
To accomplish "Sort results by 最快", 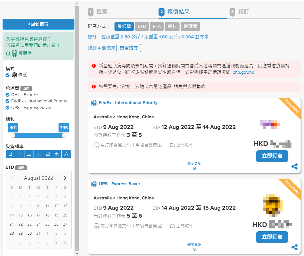I will pyautogui.click(x=172, y=26).
